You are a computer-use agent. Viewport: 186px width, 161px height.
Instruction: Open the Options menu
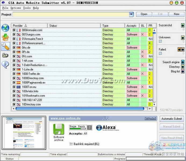(x=16, y=8)
